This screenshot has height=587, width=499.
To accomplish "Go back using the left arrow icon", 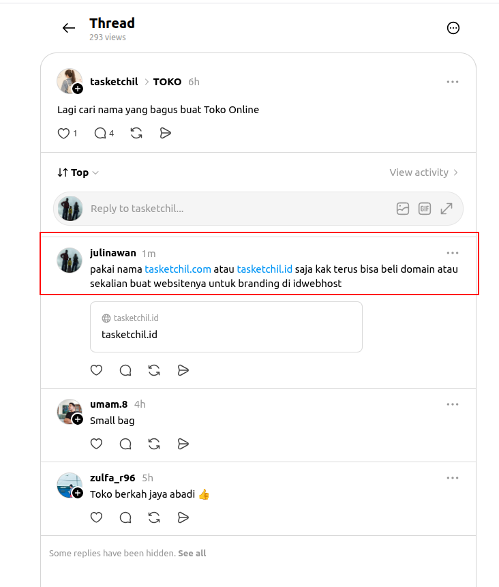I will pyautogui.click(x=68, y=28).
